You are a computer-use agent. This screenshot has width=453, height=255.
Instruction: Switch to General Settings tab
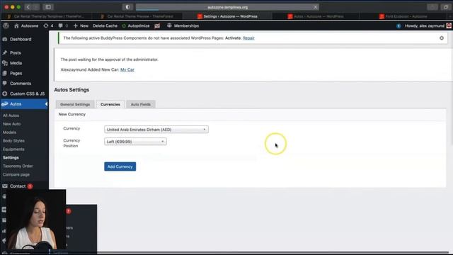(75, 104)
